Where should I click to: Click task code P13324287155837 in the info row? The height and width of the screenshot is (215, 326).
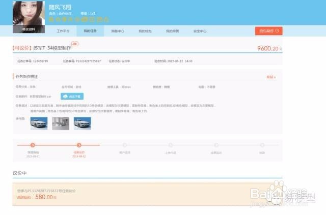click(88, 61)
